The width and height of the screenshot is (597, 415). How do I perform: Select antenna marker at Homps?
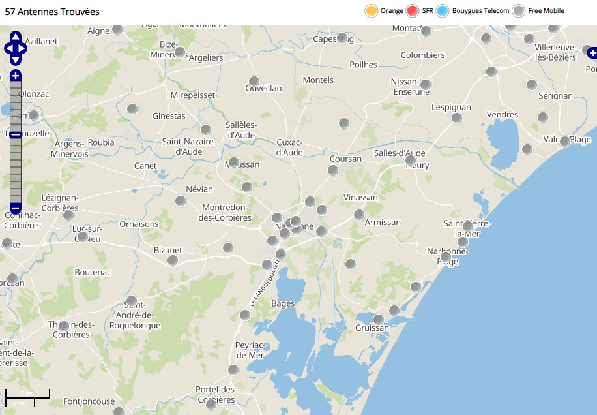[34, 115]
